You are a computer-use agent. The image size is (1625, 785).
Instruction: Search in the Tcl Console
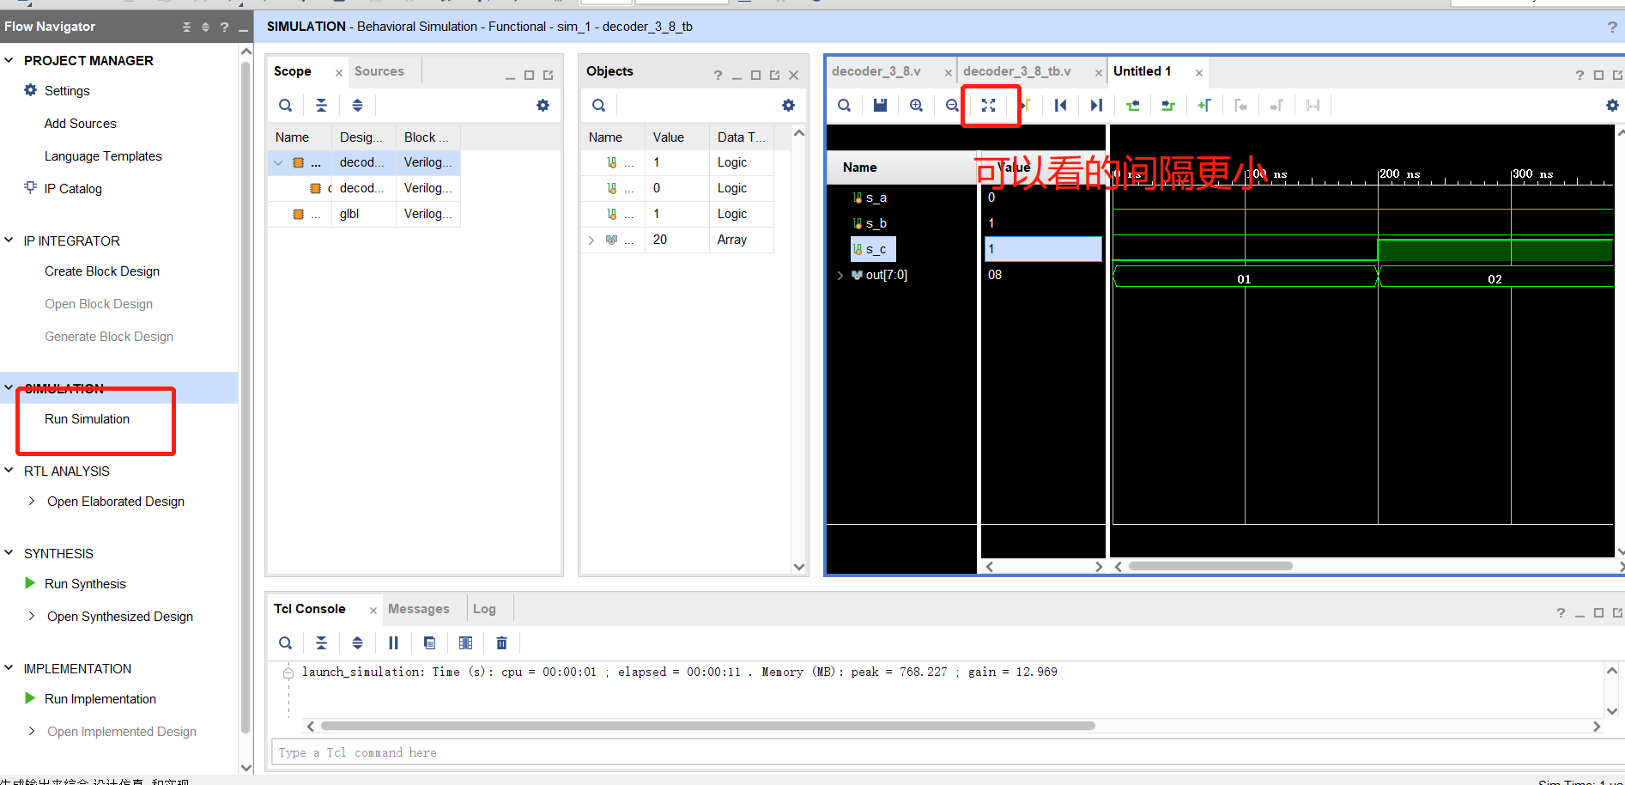point(285,643)
